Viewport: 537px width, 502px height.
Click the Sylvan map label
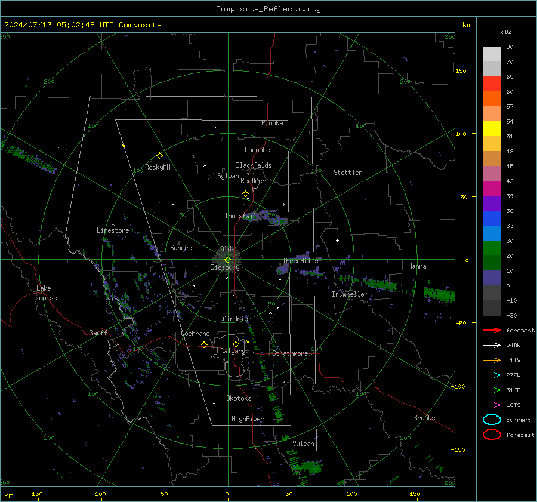coord(228,176)
